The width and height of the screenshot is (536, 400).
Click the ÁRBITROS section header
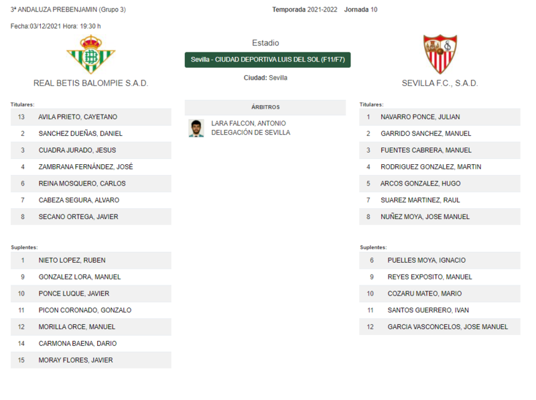pyautogui.click(x=265, y=107)
